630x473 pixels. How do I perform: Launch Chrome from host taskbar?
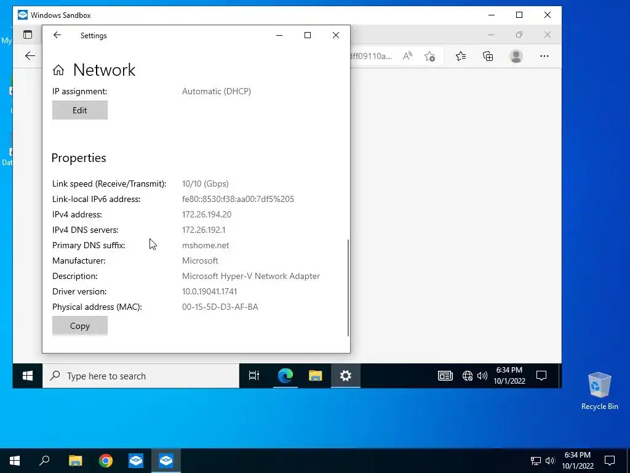[106, 461]
